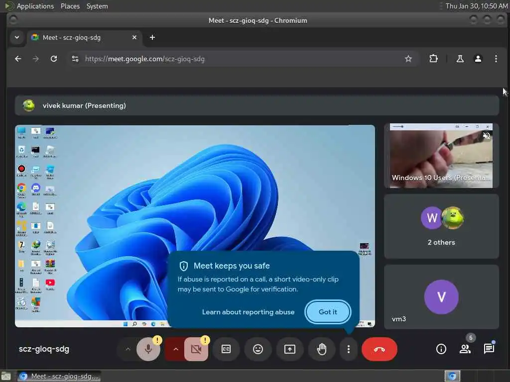Raise hand using the hand icon
This screenshot has width=510, height=382.
point(322,349)
